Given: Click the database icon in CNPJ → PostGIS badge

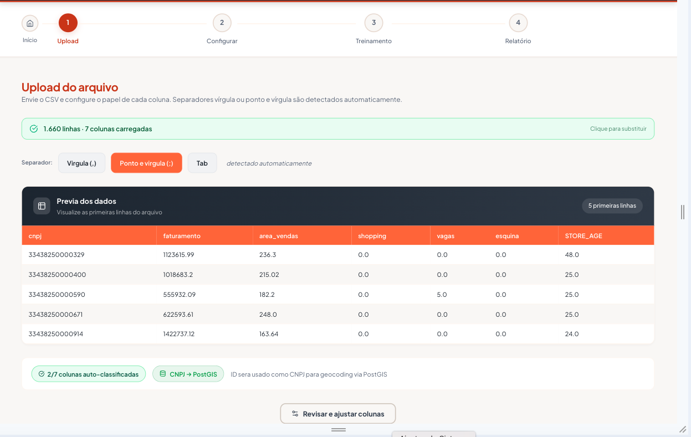Looking at the screenshot, I should click(162, 374).
